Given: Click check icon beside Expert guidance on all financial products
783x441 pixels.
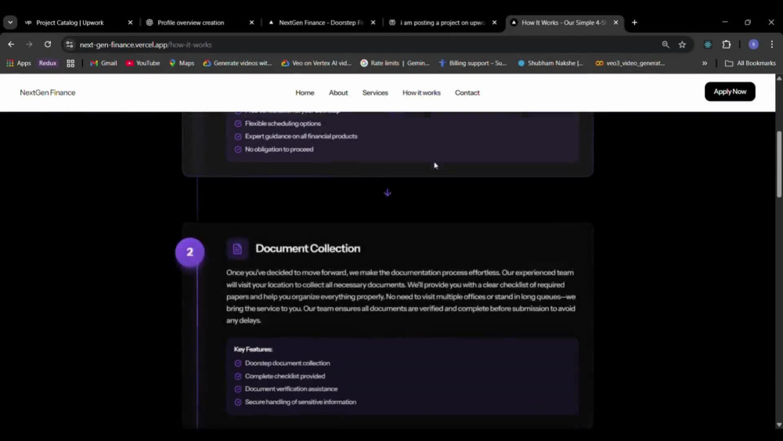Looking at the screenshot, I should pos(238,136).
